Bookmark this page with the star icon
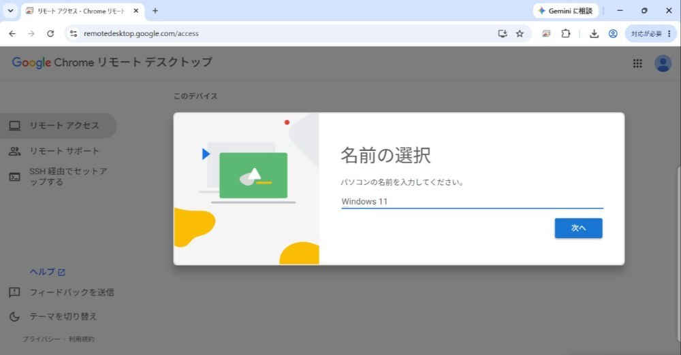Viewport: 681px width, 355px height. [x=520, y=33]
